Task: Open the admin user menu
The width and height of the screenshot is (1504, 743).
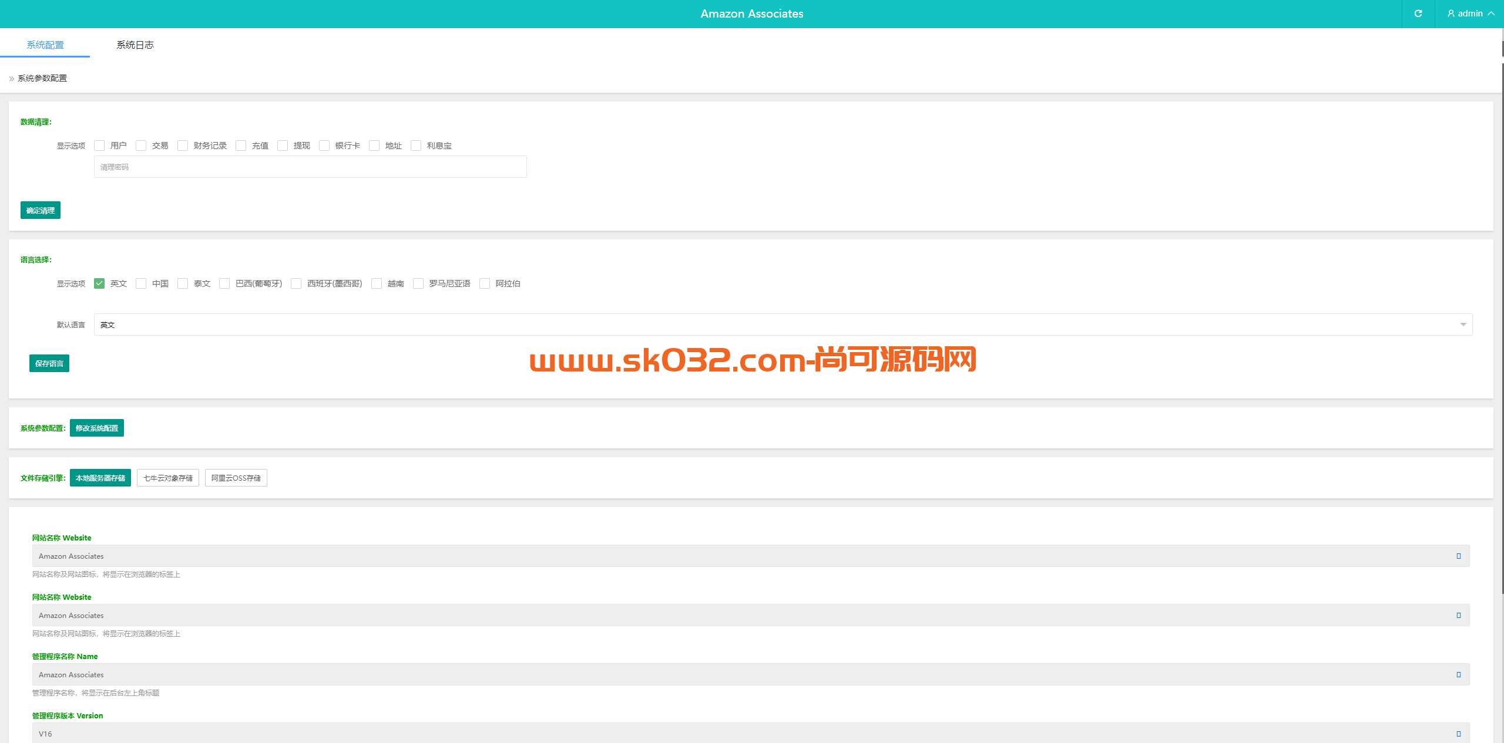Action: (1471, 13)
